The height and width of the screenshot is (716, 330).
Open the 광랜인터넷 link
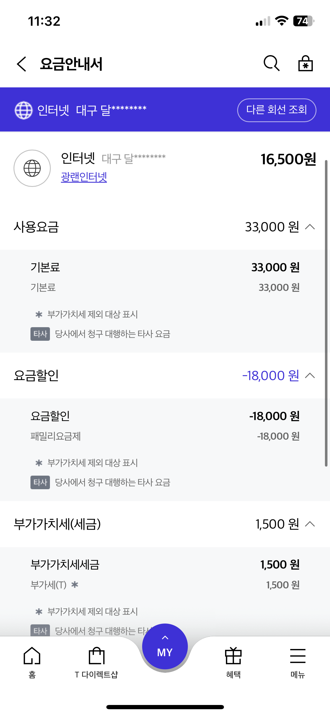(84, 177)
